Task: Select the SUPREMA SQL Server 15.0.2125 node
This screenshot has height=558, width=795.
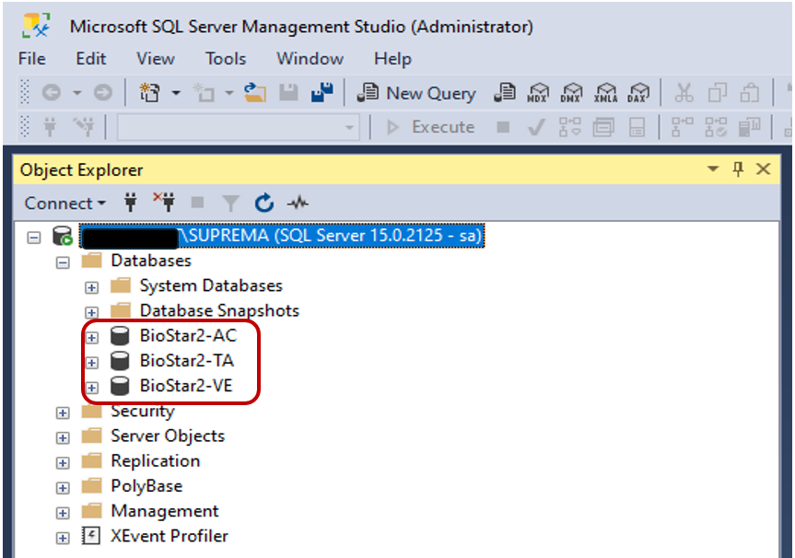Action: pyautogui.click(x=282, y=236)
